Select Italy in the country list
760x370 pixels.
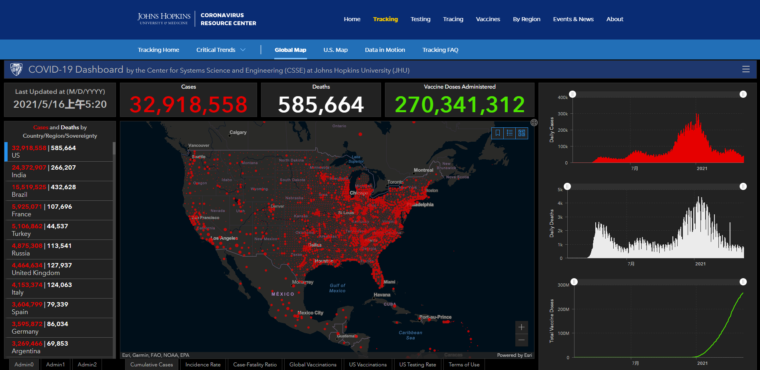click(59, 289)
